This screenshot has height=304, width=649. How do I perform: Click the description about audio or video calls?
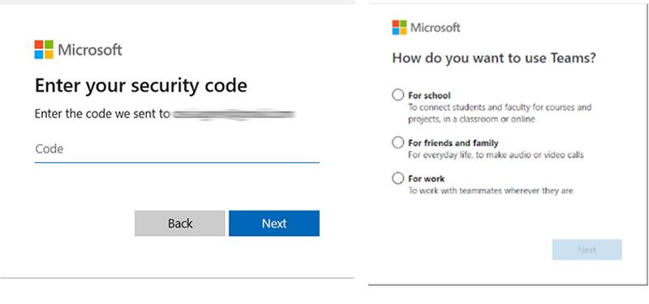point(496,155)
